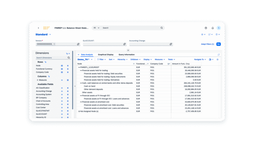This screenshot has height=143, width=254.
Task: Collapse the filter bar header arrow
Action: (128, 50)
